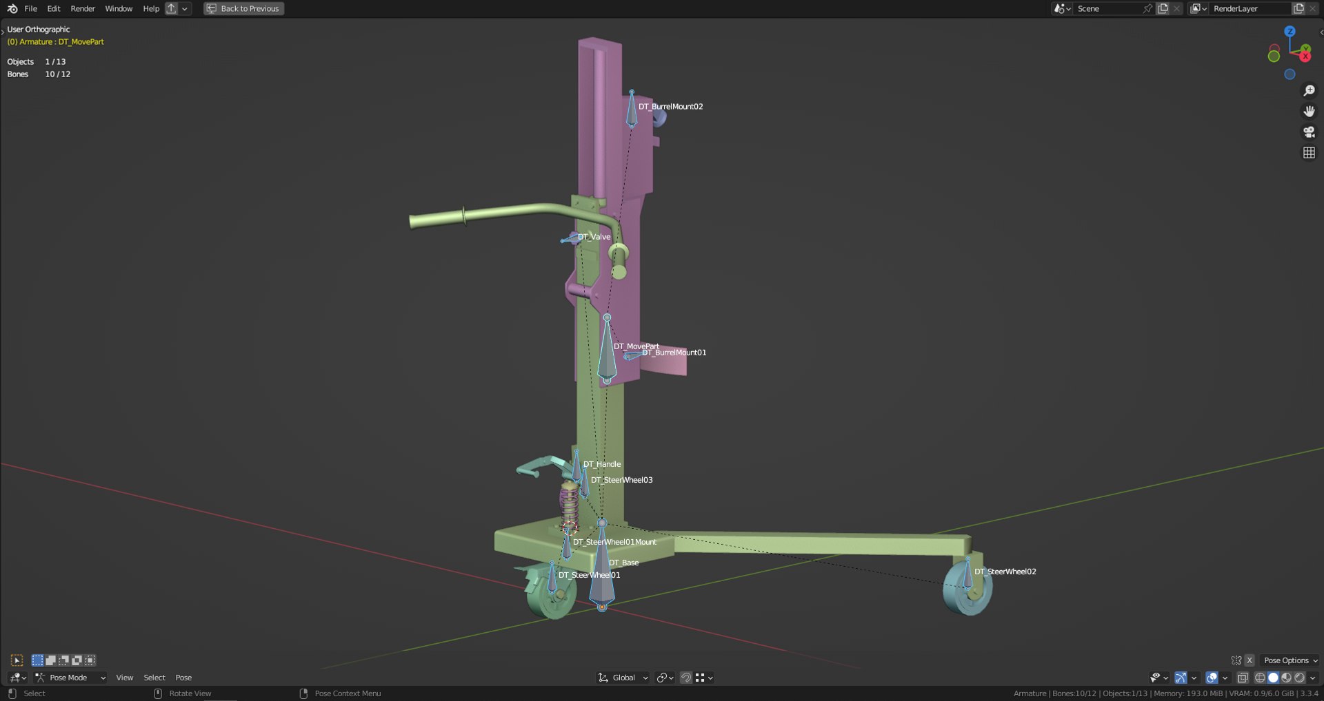Open the Render menu
Screen dimensions: 1324x701
tap(83, 8)
